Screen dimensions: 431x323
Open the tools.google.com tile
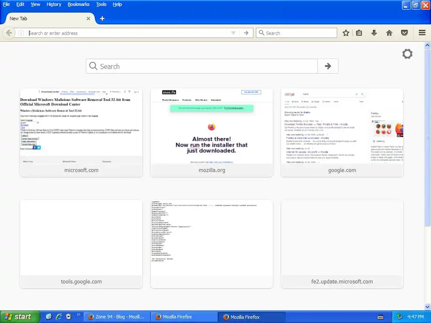pos(81,244)
